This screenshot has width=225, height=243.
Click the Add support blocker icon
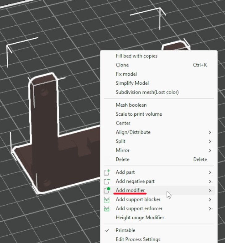[107, 199]
